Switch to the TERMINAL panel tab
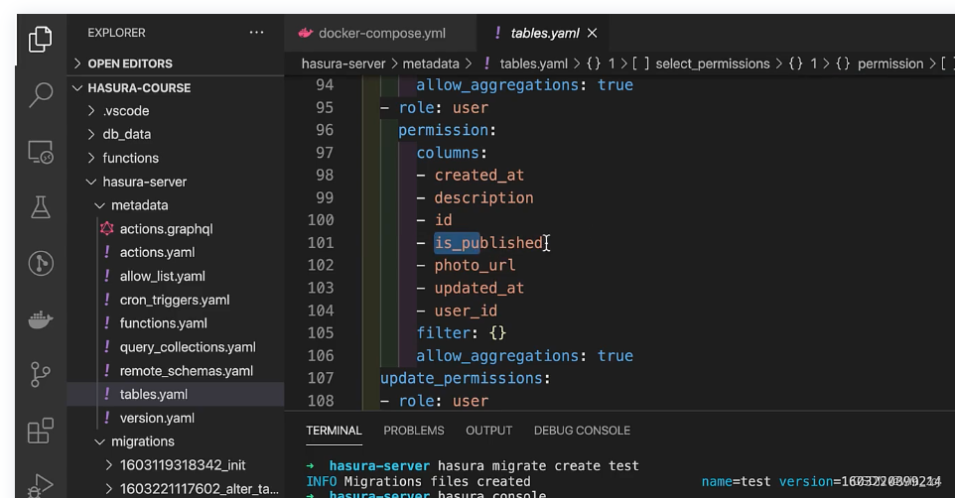This screenshot has height=498, width=955. (x=334, y=431)
